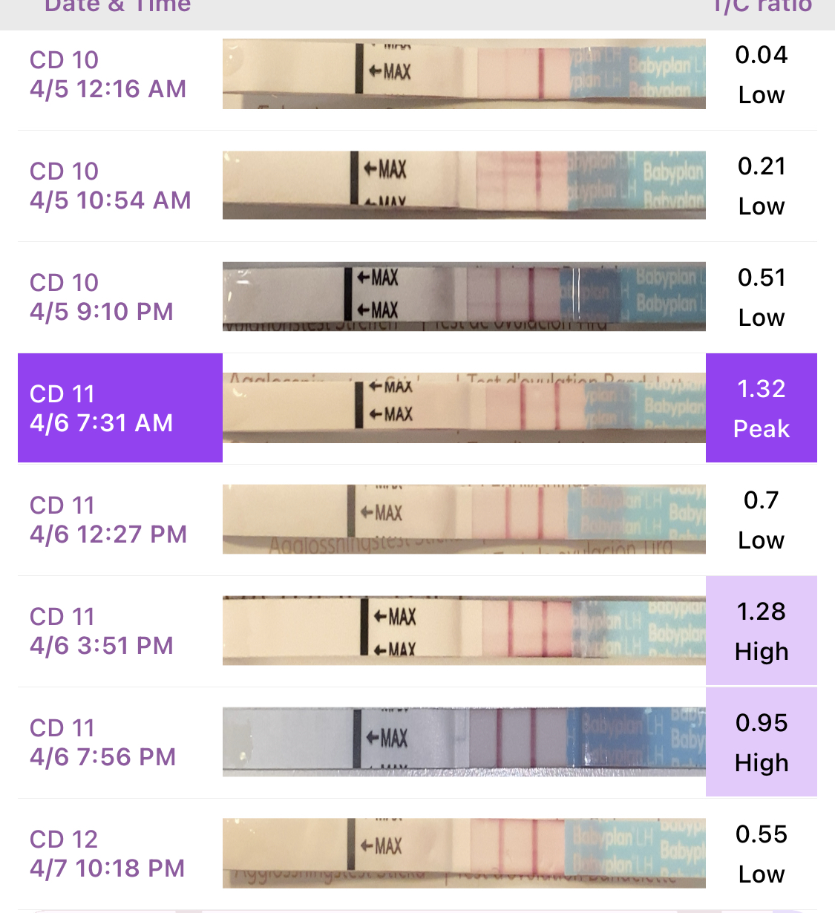Open the 4/6 7:31 AM peak strip photo
Viewport: 835px width, 913px height.
464,408
